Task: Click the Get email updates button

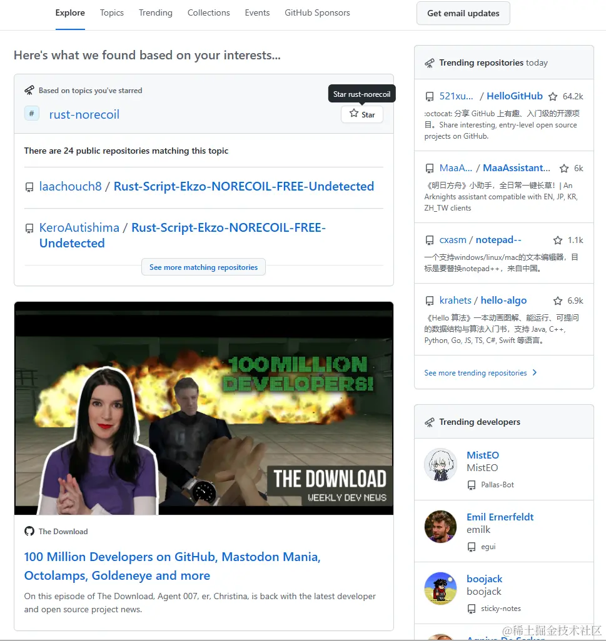Action: click(x=463, y=13)
